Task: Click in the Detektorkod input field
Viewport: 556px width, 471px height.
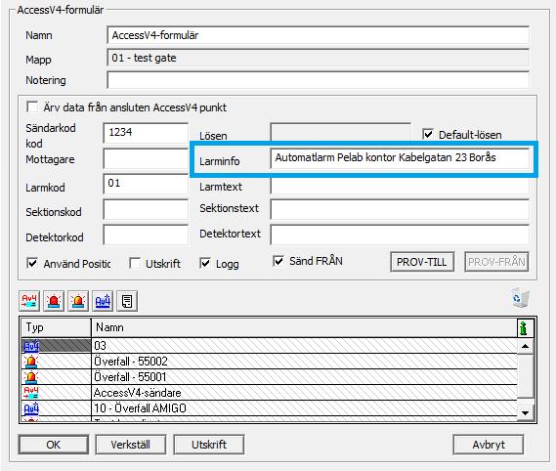Action: click(146, 235)
